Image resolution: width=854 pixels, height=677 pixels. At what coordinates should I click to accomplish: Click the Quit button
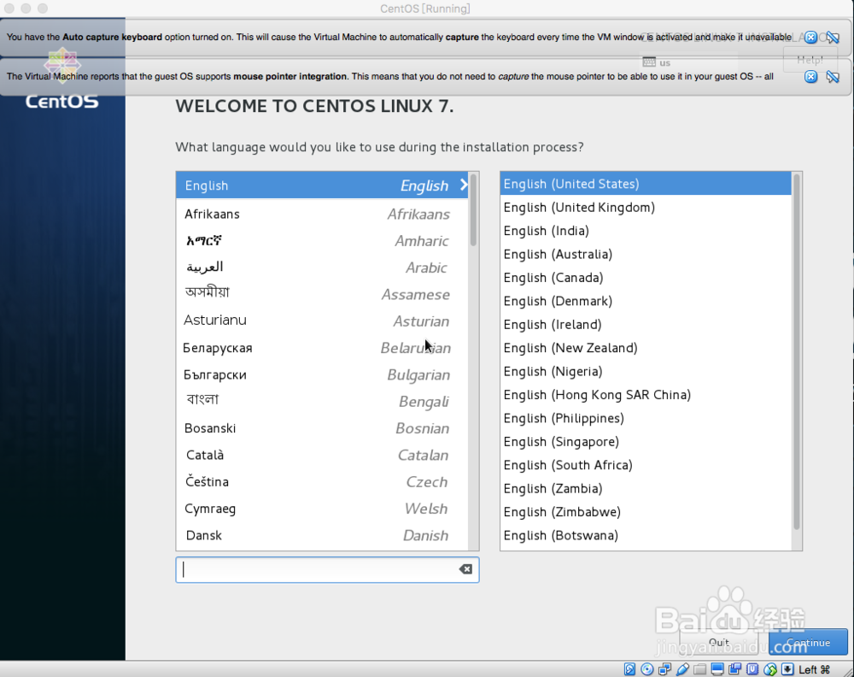(x=719, y=642)
